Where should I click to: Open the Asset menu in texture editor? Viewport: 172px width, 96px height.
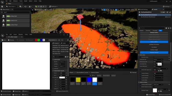pos(15,34)
